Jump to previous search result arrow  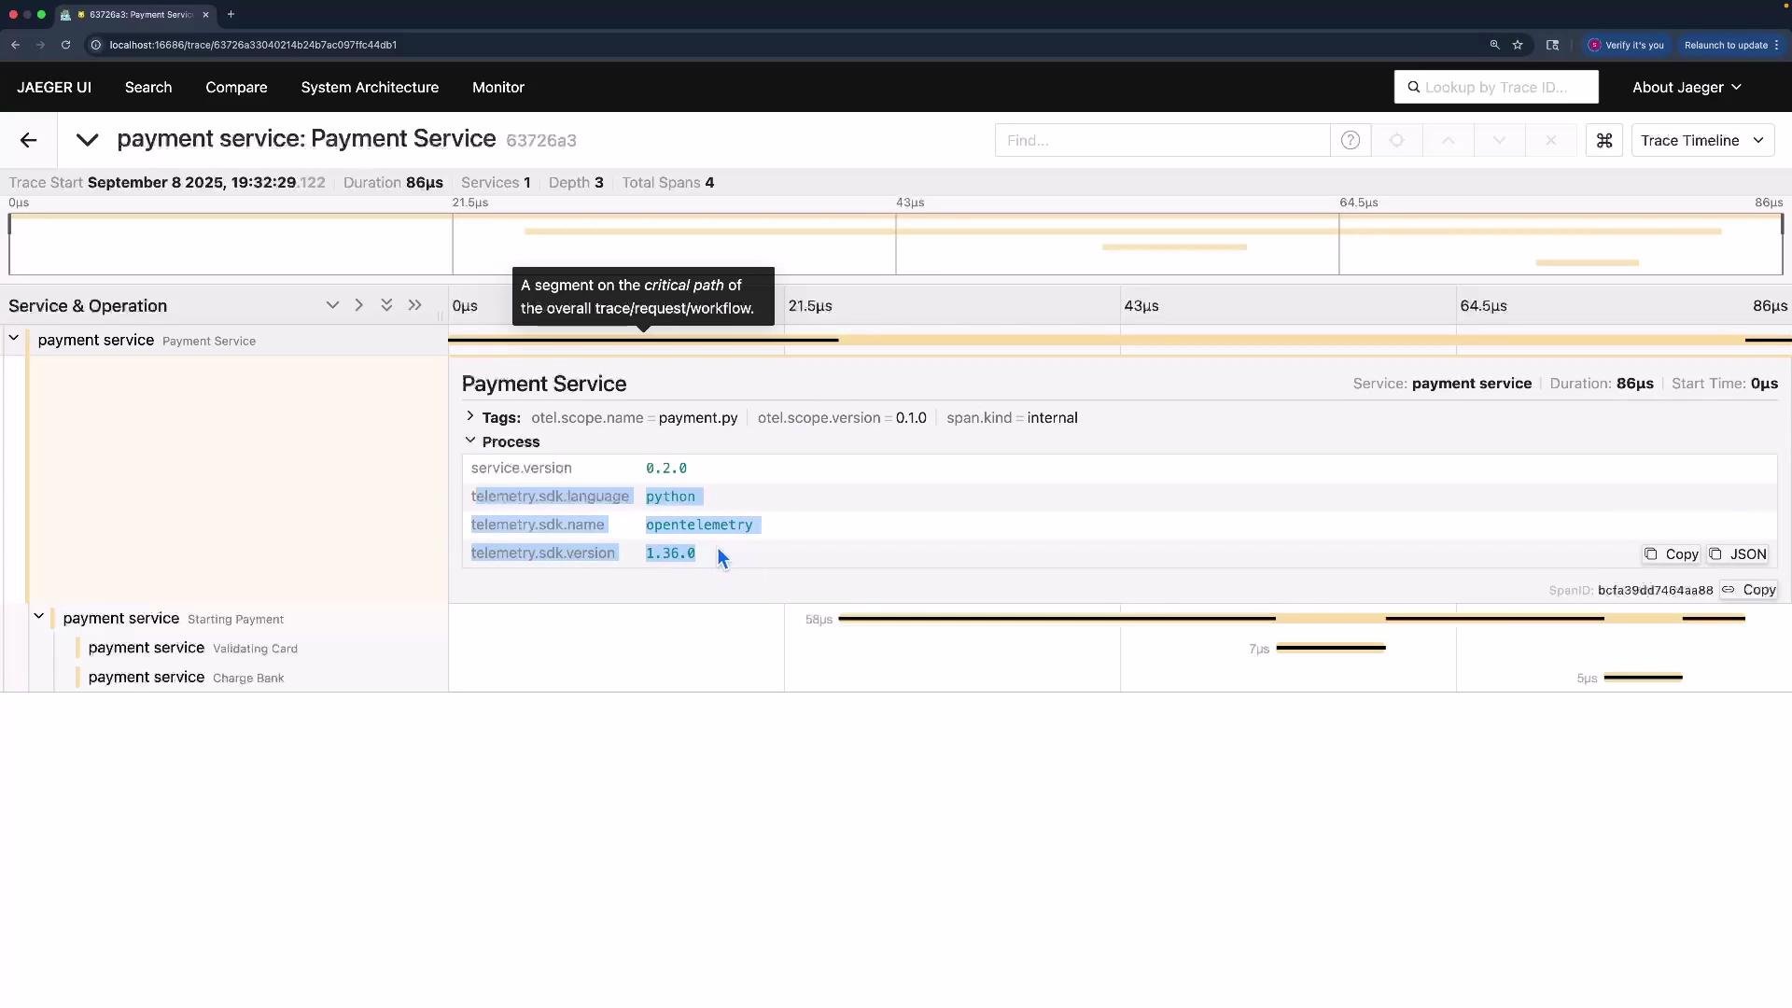click(1448, 140)
